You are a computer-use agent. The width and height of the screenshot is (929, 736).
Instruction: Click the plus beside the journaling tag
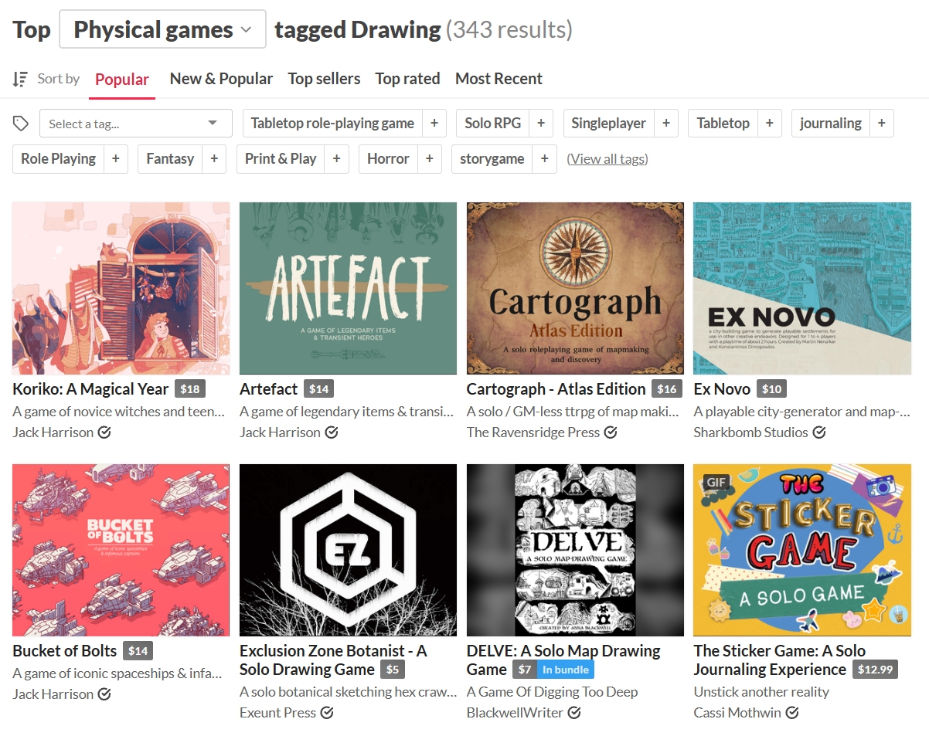881,124
